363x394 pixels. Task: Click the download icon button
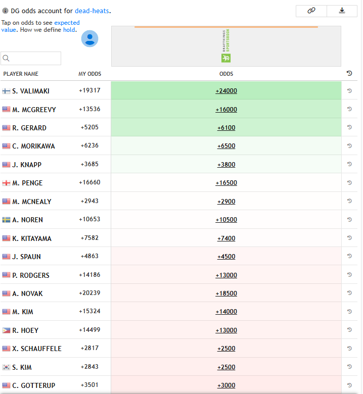coord(342,11)
